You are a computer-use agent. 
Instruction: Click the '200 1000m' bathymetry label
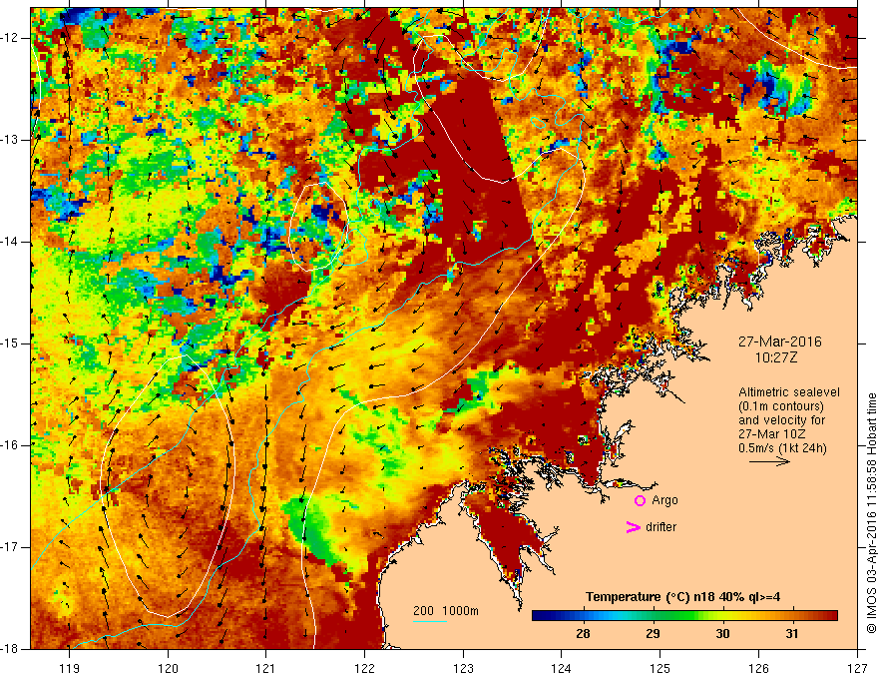446,611
